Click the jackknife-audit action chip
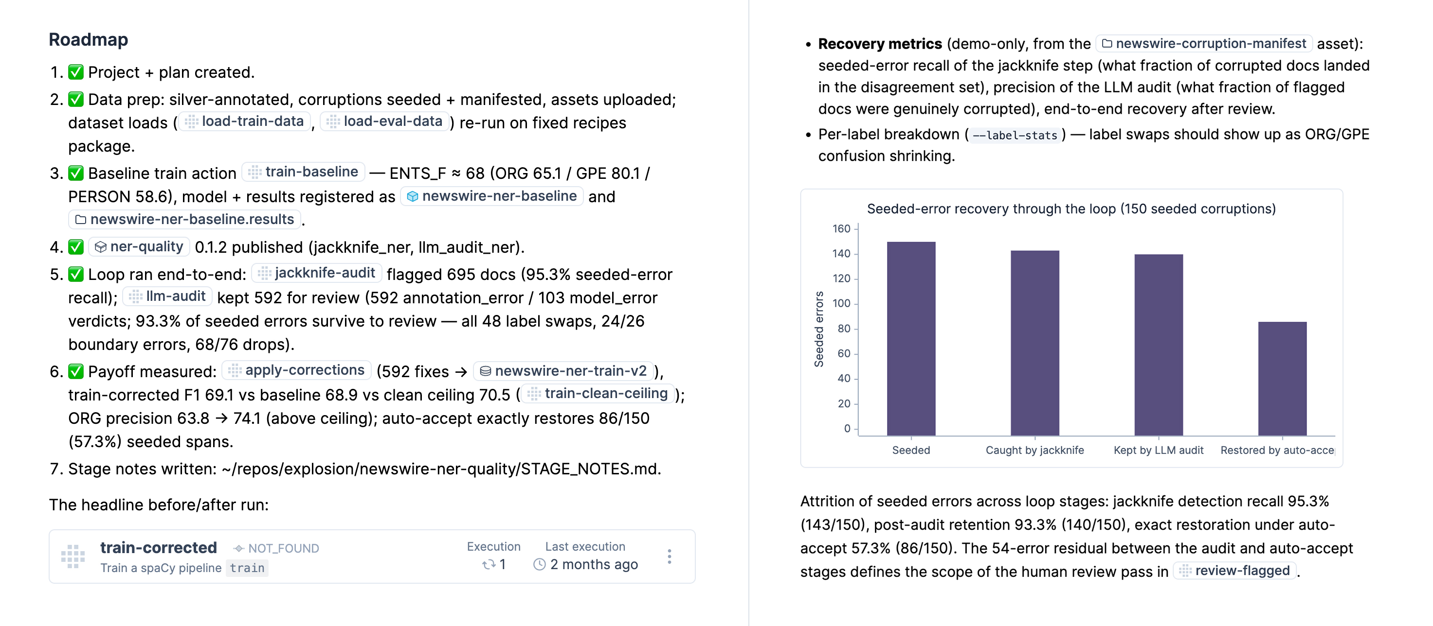Screen dimensions: 1433x626 pos(317,273)
